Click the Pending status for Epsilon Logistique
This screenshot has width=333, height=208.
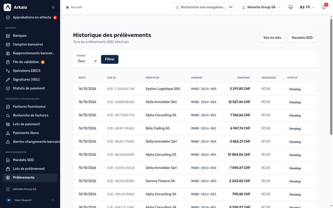295,89
